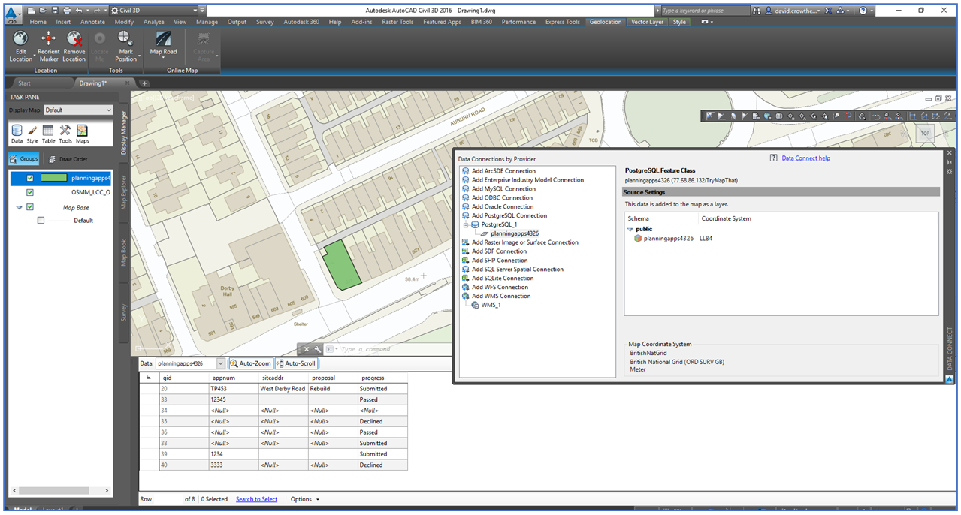Switch to the Geolocation ribbon tab
Viewport: 961px width, 515px height.
(x=605, y=22)
